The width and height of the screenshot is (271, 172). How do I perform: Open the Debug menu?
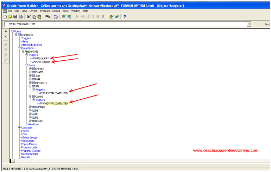click(x=56, y=11)
